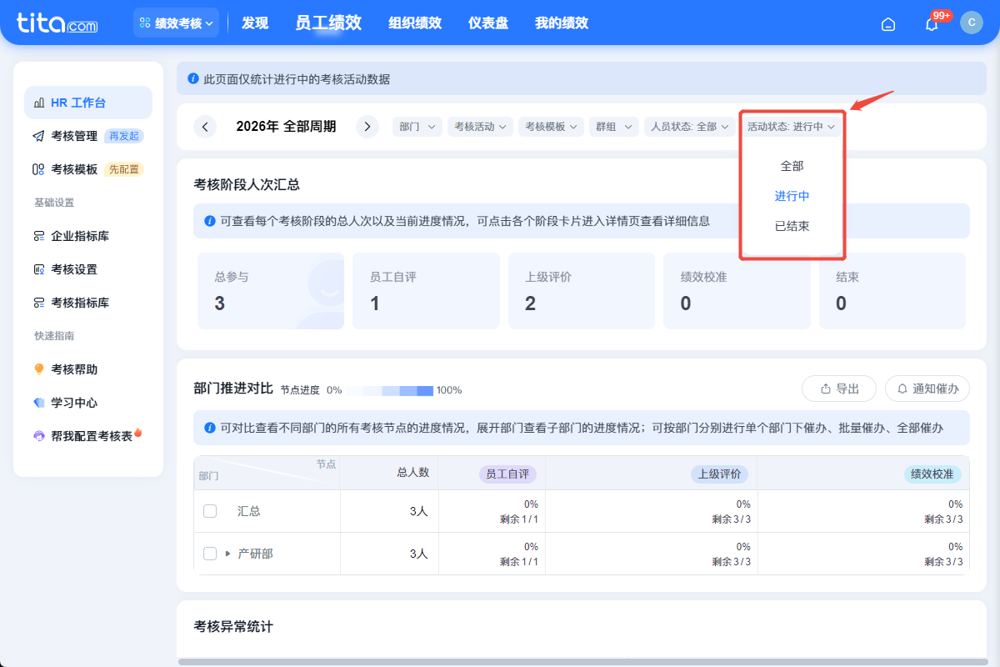Go to next period arrow
1000x667 pixels.
click(367, 127)
